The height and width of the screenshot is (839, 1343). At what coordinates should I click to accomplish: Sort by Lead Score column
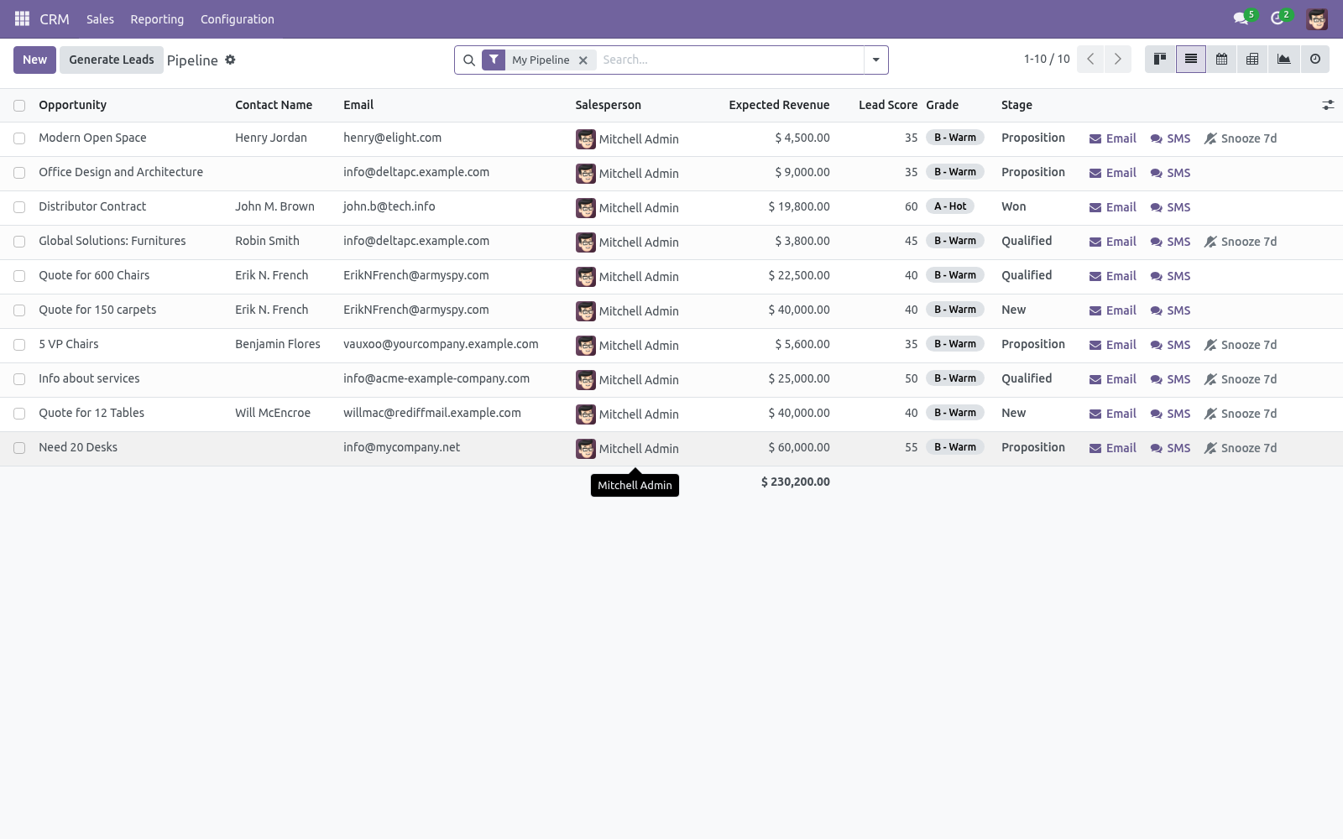pyautogui.click(x=887, y=105)
